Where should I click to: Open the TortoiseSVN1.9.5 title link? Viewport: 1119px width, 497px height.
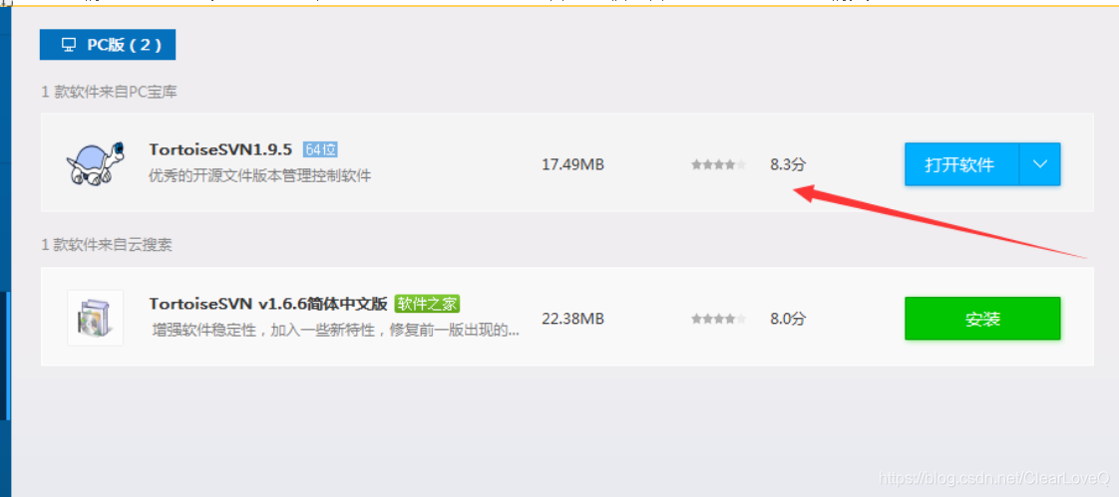click(x=220, y=149)
